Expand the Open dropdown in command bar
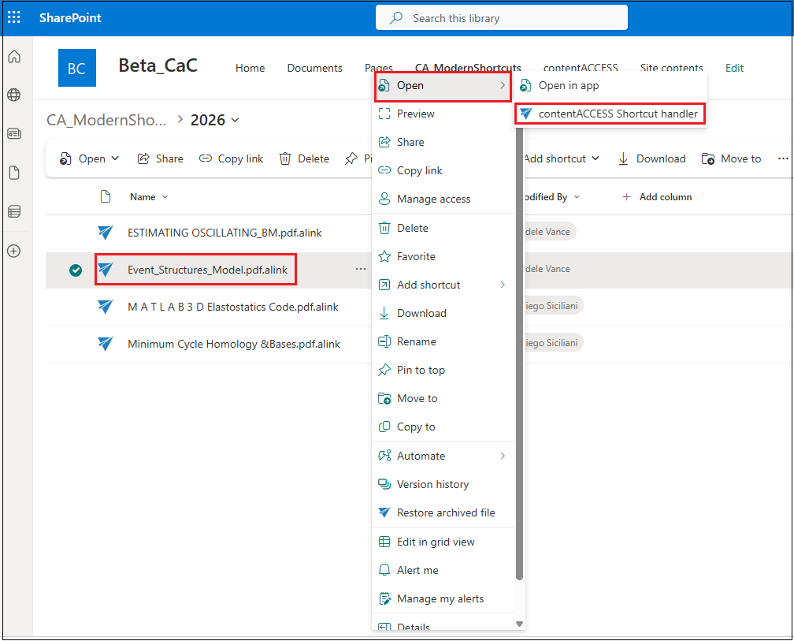The width and height of the screenshot is (794, 641). 115,158
